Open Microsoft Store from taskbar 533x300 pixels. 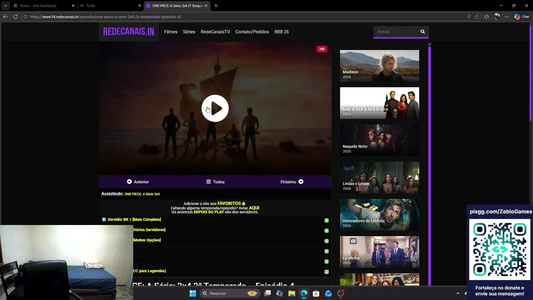(316, 293)
